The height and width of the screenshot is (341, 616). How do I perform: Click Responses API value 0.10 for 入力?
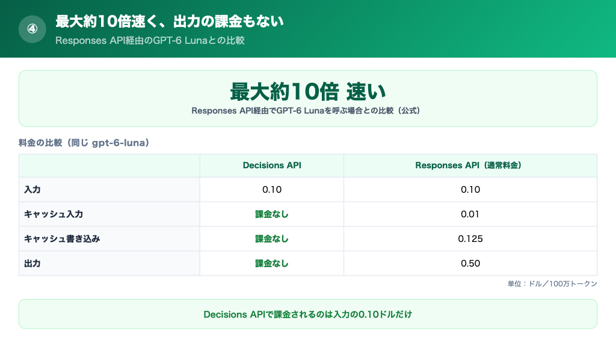click(470, 190)
